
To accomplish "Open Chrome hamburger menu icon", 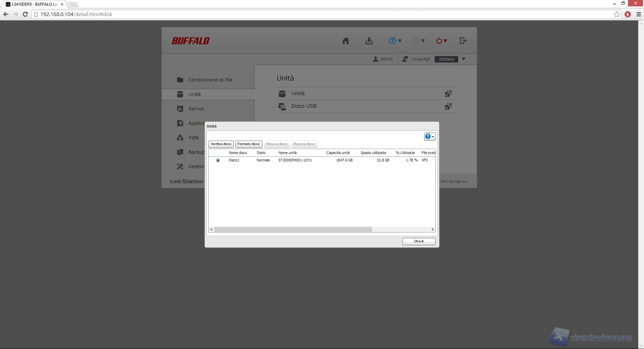I will pyautogui.click(x=639, y=14).
